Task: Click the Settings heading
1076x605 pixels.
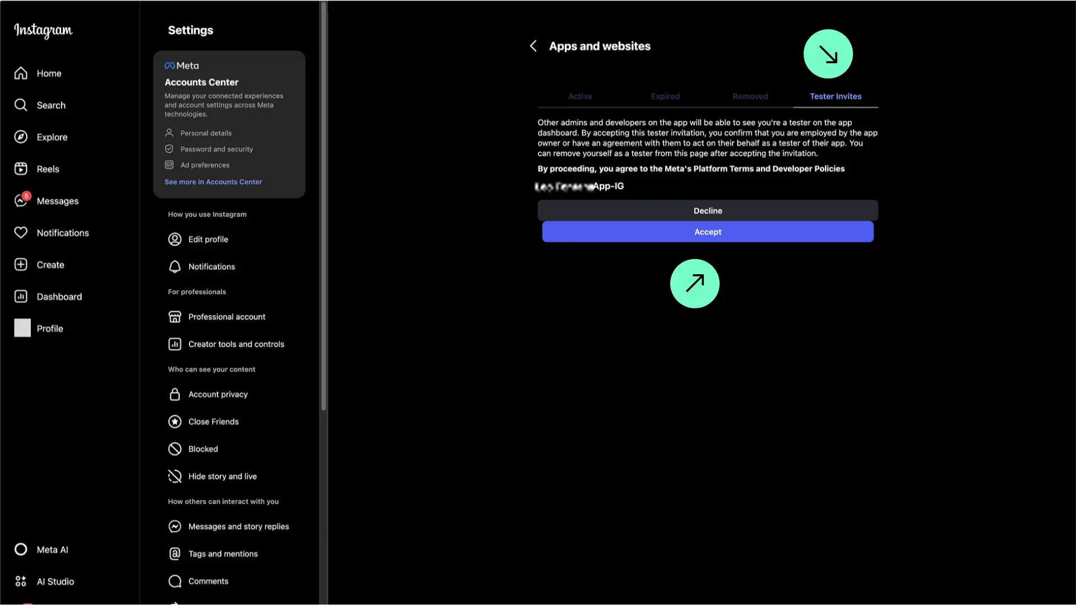Action: [191, 30]
